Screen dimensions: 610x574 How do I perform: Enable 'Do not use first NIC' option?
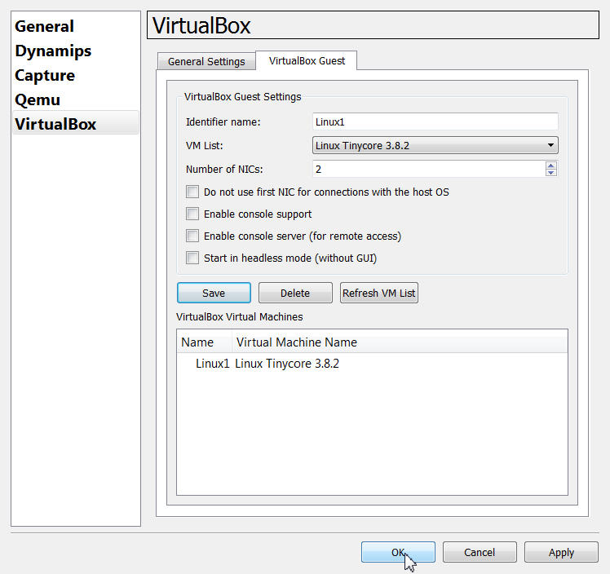click(x=192, y=192)
